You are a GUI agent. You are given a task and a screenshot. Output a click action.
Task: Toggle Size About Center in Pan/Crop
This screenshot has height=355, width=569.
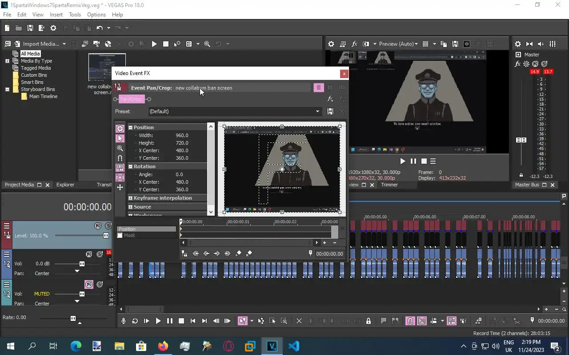[120, 177]
